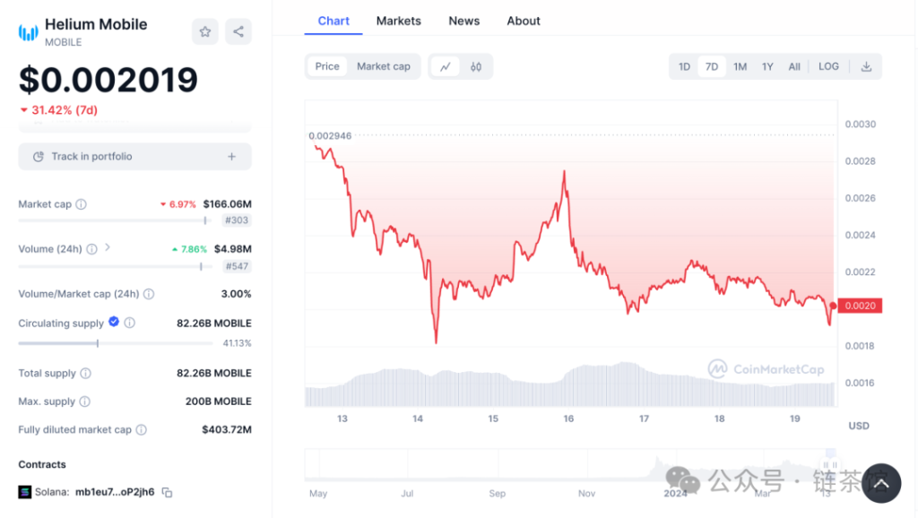Screen dimensions: 918x518
Task: Switch chart to Market cap view
Action: click(383, 66)
